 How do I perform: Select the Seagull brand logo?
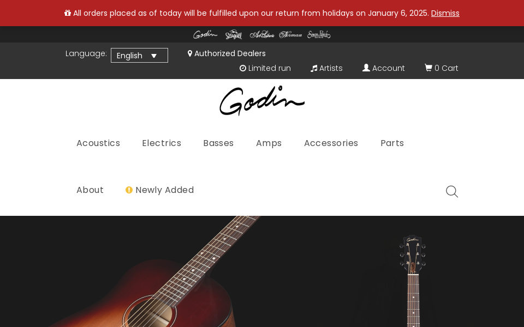[x=233, y=34]
